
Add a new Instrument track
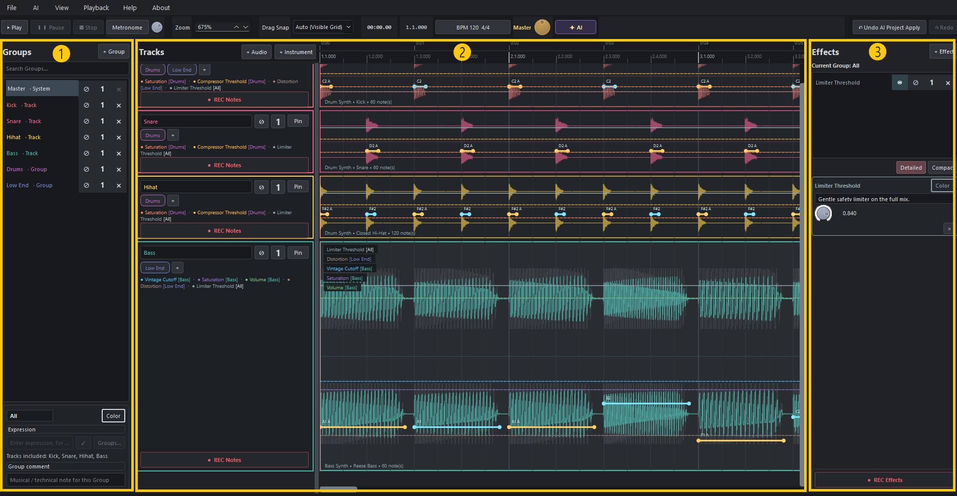(296, 52)
